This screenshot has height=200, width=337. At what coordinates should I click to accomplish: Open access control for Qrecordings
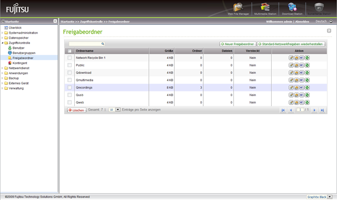point(296,88)
